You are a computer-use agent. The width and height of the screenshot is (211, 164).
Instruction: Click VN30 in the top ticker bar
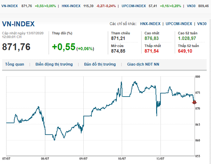pyautogui.click(x=181, y=6)
